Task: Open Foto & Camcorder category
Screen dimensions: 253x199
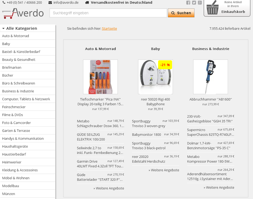Action: (28, 123)
